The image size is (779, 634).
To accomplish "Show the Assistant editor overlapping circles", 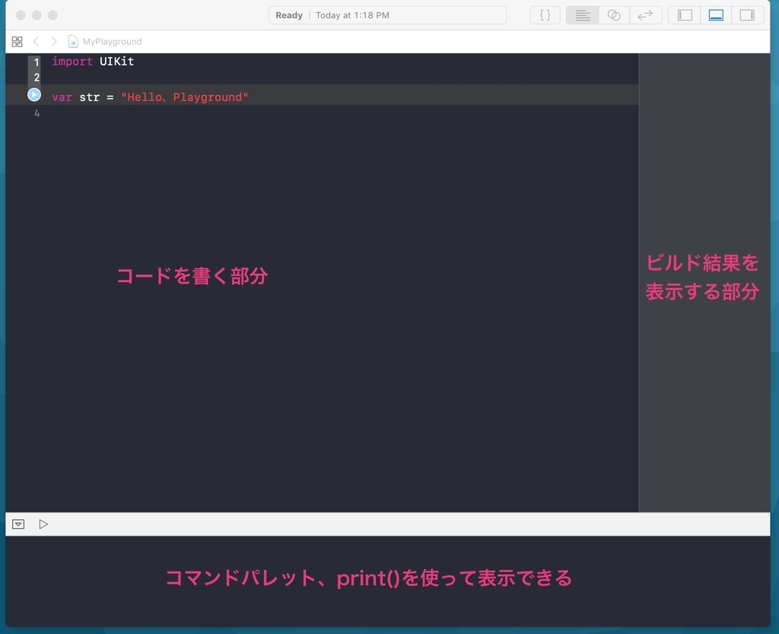I will [614, 15].
